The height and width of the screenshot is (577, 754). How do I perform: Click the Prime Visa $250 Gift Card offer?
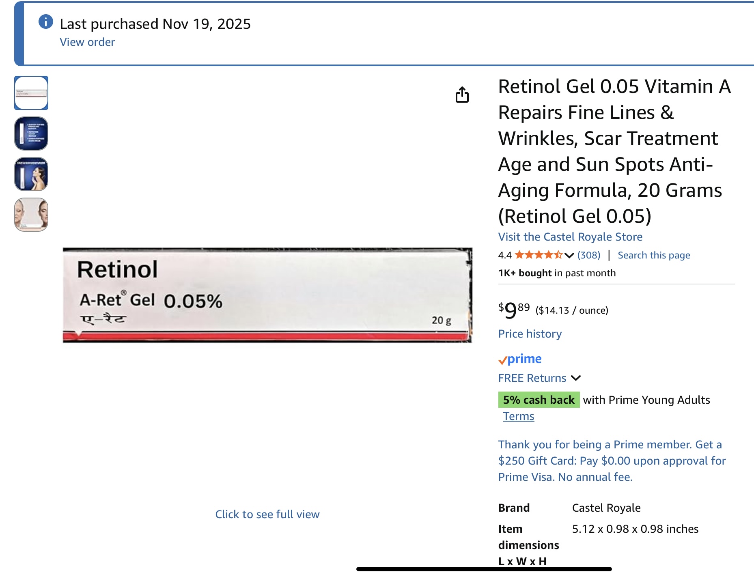click(612, 461)
